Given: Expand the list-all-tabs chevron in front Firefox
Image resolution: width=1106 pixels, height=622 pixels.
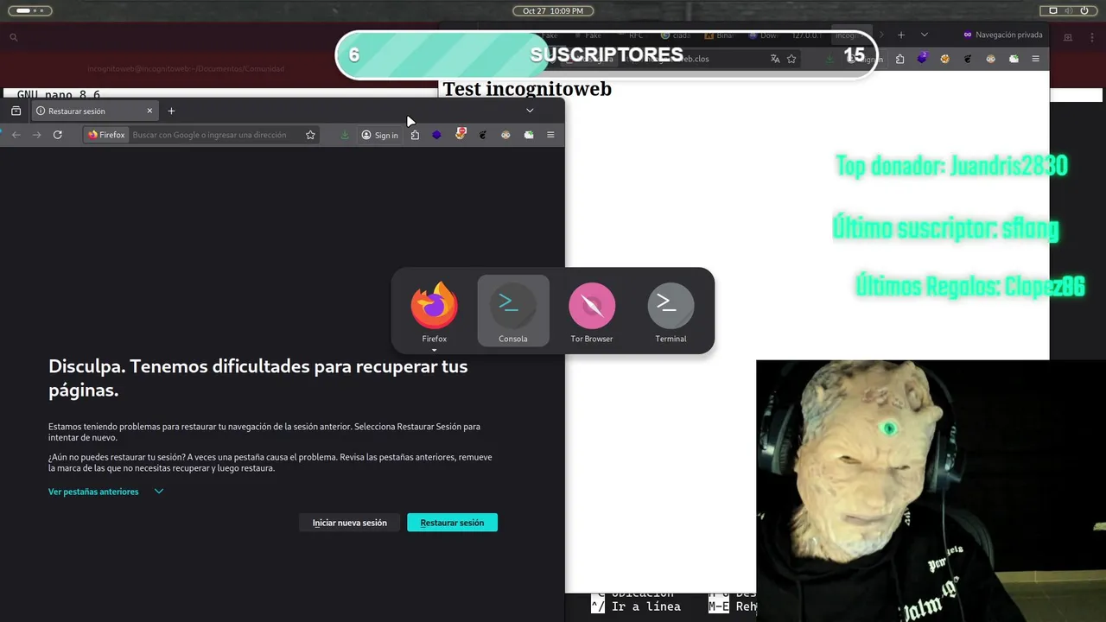Looking at the screenshot, I should pyautogui.click(x=530, y=111).
